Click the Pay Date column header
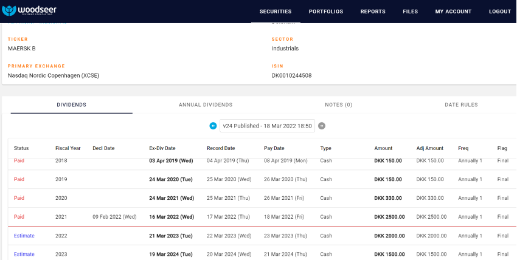517x260 pixels. pos(274,148)
